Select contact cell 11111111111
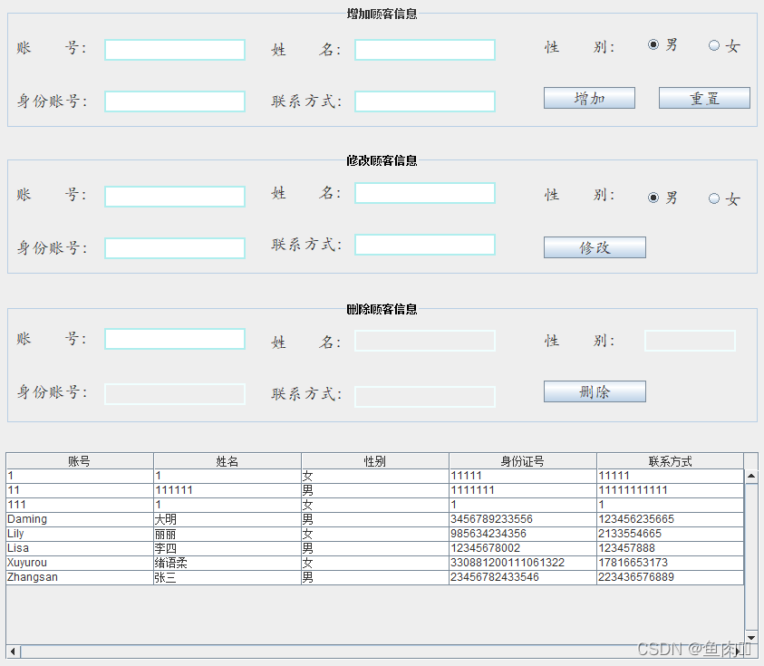This screenshot has height=666, width=764. tap(671, 490)
